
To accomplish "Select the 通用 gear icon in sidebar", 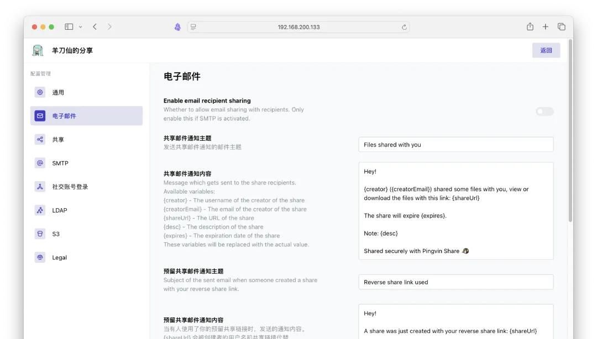I will [x=39, y=92].
